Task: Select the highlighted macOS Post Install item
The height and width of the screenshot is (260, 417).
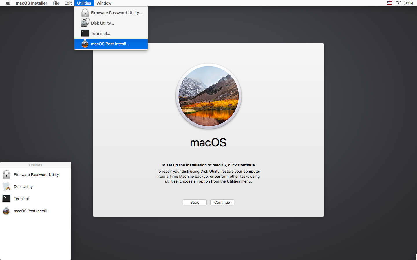Action: (x=110, y=44)
